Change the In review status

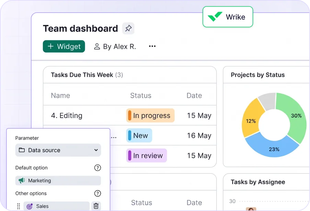(146, 155)
